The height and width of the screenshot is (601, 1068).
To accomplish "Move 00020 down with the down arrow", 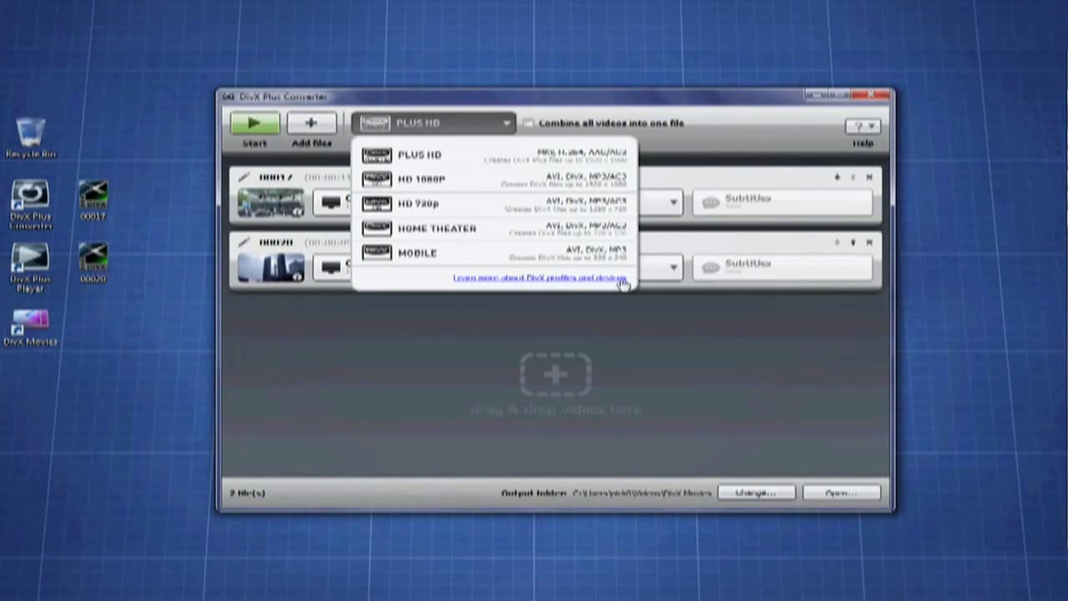I will pos(837,242).
